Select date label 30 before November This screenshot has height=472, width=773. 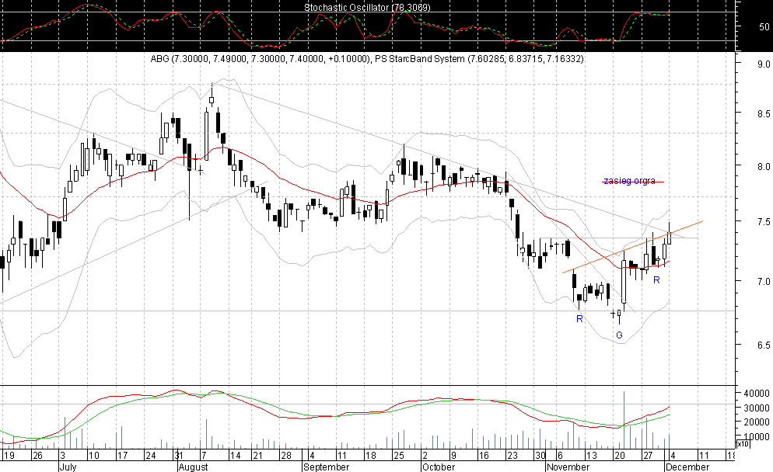540,455
